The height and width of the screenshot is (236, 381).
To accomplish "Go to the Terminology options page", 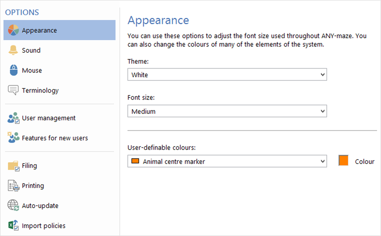I will (40, 90).
